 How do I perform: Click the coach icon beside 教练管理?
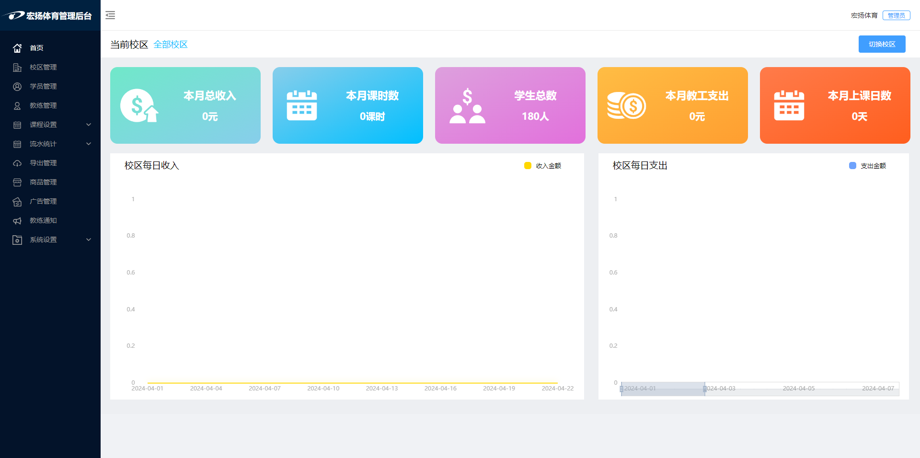(17, 105)
